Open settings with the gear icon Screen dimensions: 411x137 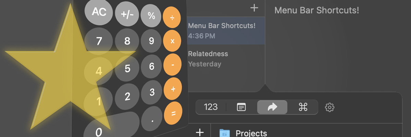pyautogui.click(x=329, y=107)
